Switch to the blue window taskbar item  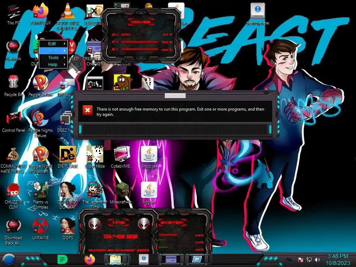pos(197,259)
